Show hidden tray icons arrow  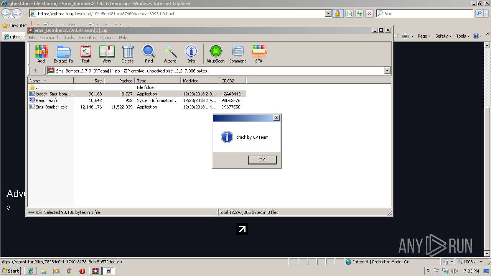428,271
